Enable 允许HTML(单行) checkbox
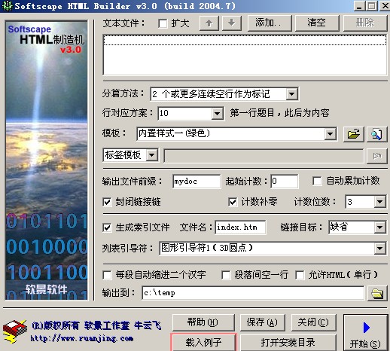Screen dimensions: 390x351 [x=300, y=275]
